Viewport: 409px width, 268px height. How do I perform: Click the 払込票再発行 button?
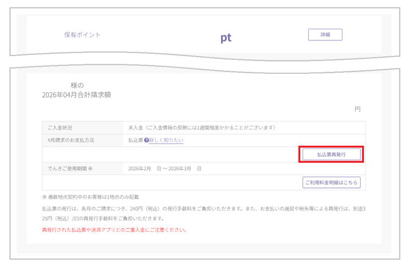(331, 154)
